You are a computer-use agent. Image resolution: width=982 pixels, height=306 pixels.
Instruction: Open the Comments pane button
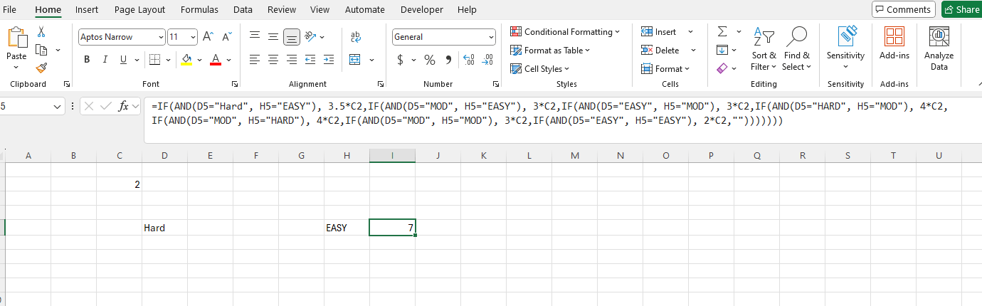(904, 9)
